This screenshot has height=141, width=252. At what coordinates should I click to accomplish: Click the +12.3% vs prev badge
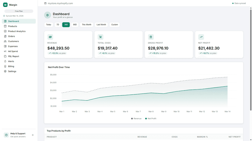point(57,53)
